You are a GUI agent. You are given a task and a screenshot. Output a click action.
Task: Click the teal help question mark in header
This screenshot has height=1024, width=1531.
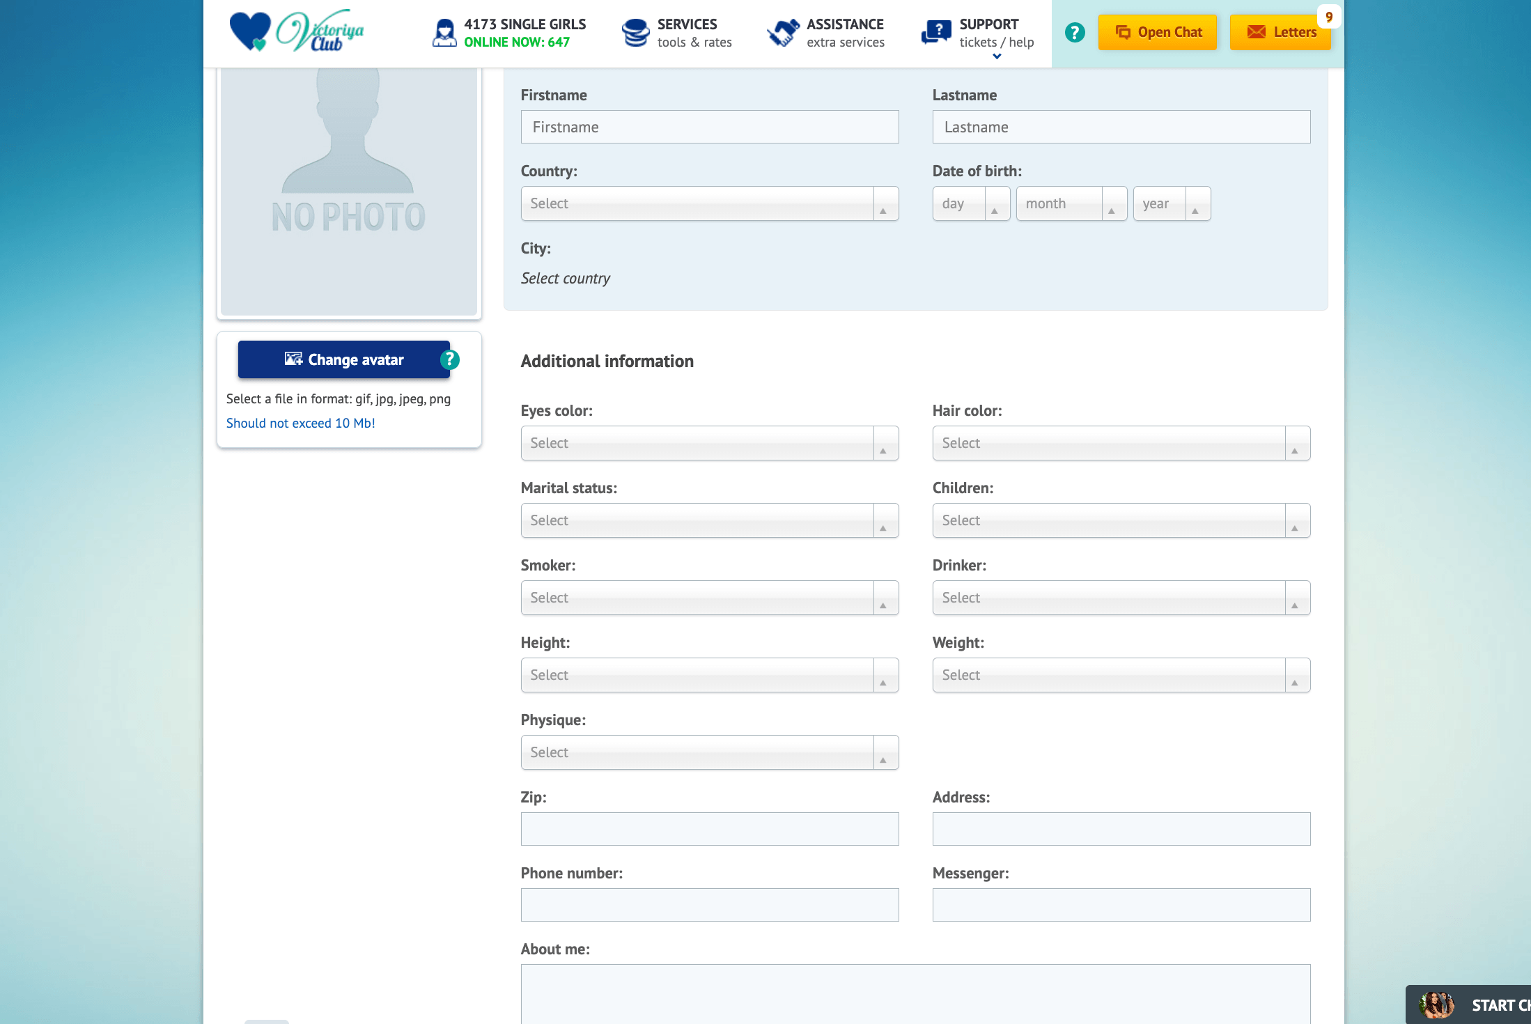coord(1075,33)
